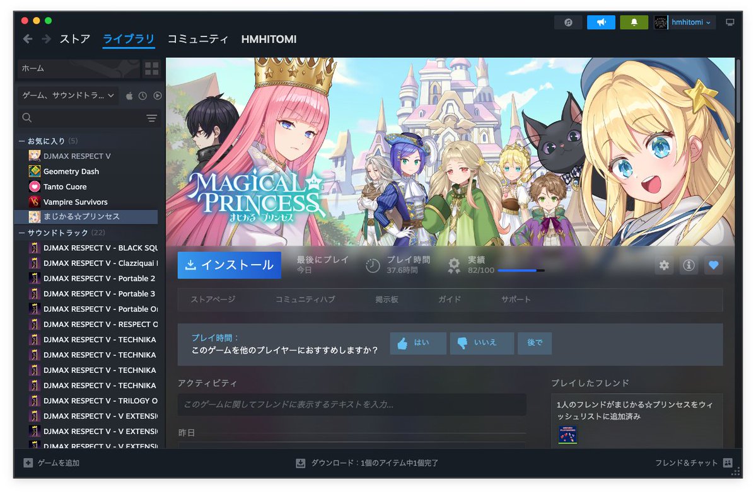Click the thumbs-up icon for はい
The height and width of the screenshot is (494, 756).
click(402, 343)
